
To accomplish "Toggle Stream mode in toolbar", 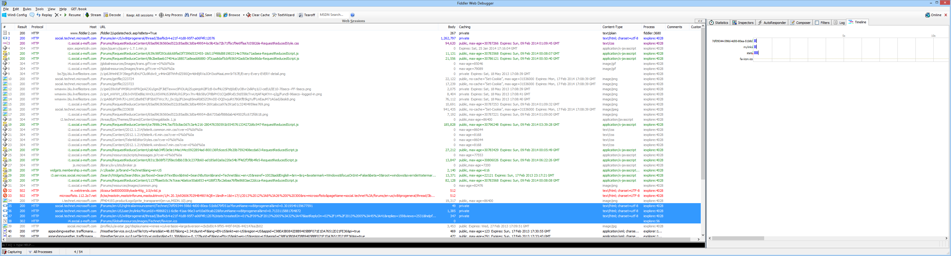I will click(x=93, y=15).
